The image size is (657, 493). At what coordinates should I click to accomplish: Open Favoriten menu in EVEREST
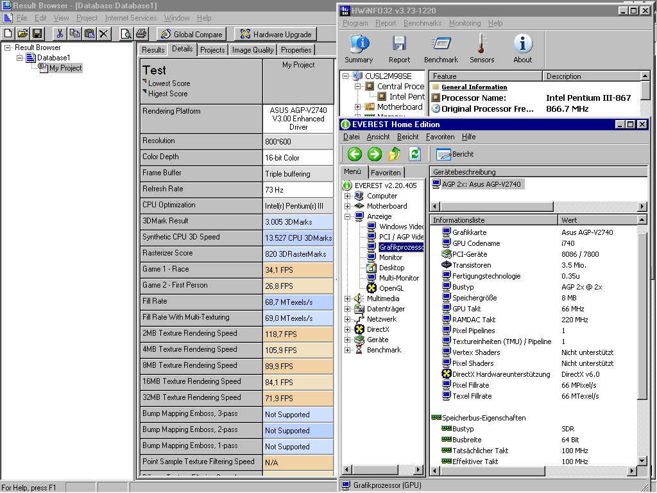click(440, 137)
